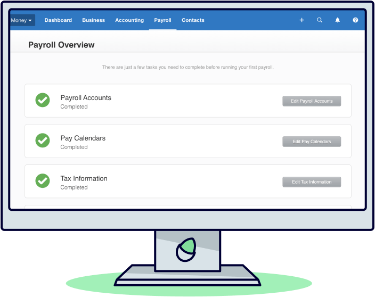Open the Business menu item
The width and height of the screenshot is (375, 297).
point(93,20)
